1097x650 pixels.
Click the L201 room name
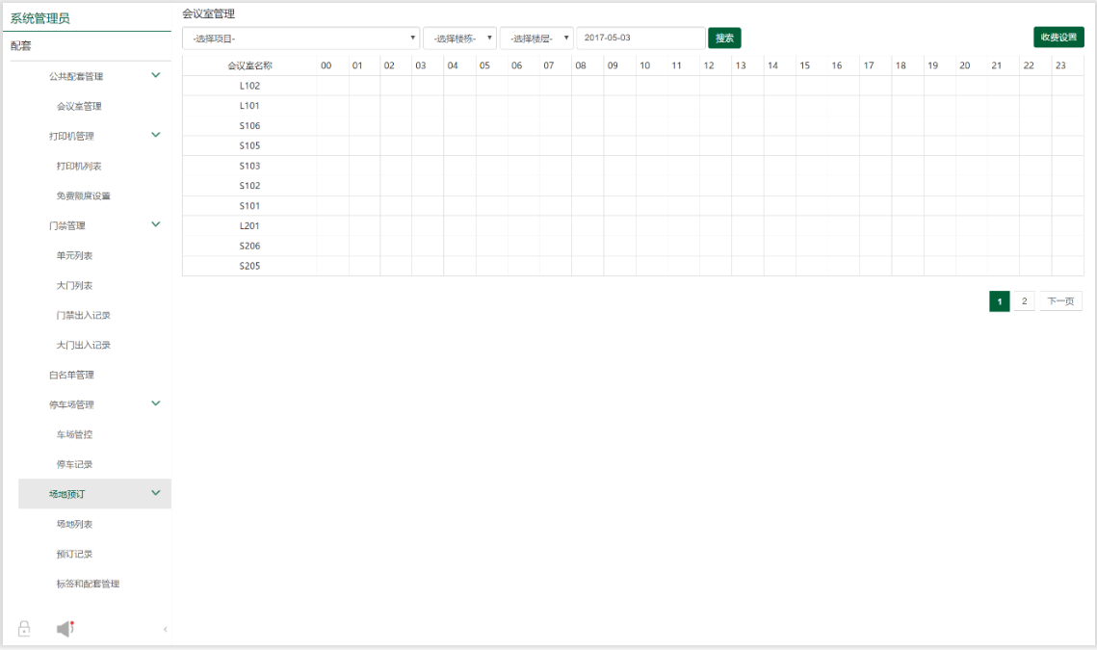tap(249, 226)
